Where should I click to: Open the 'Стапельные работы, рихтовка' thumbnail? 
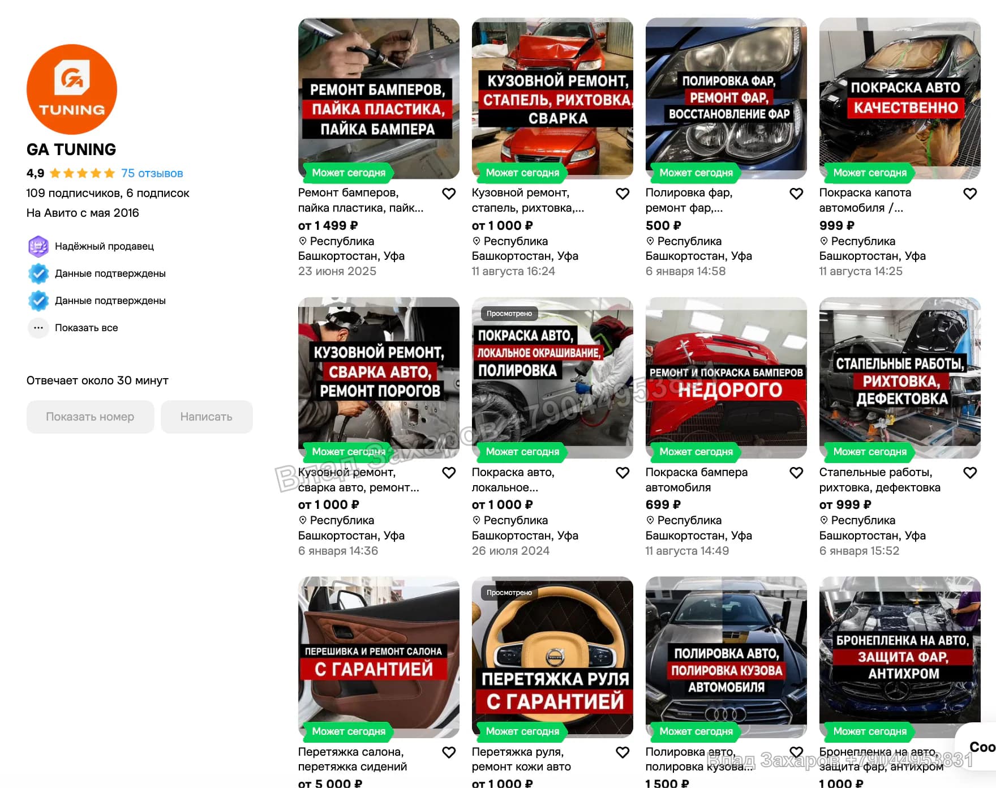tap(900, 378)
